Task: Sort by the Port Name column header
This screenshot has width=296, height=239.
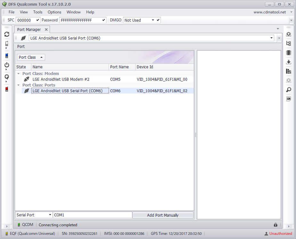Action: (122, 67)
